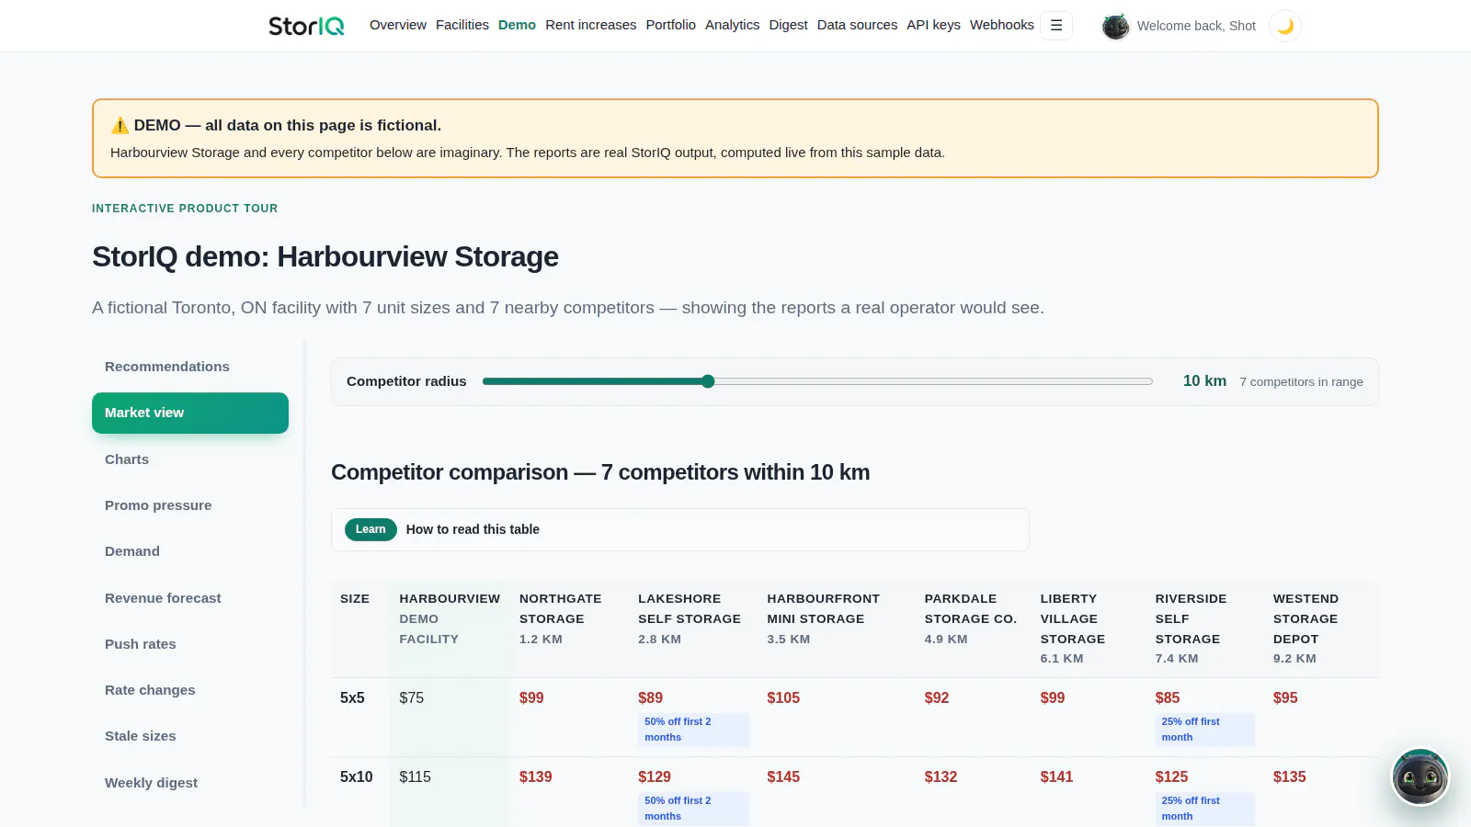
Task: Select the Demo nav item
Action: click(x=517, y=25)
